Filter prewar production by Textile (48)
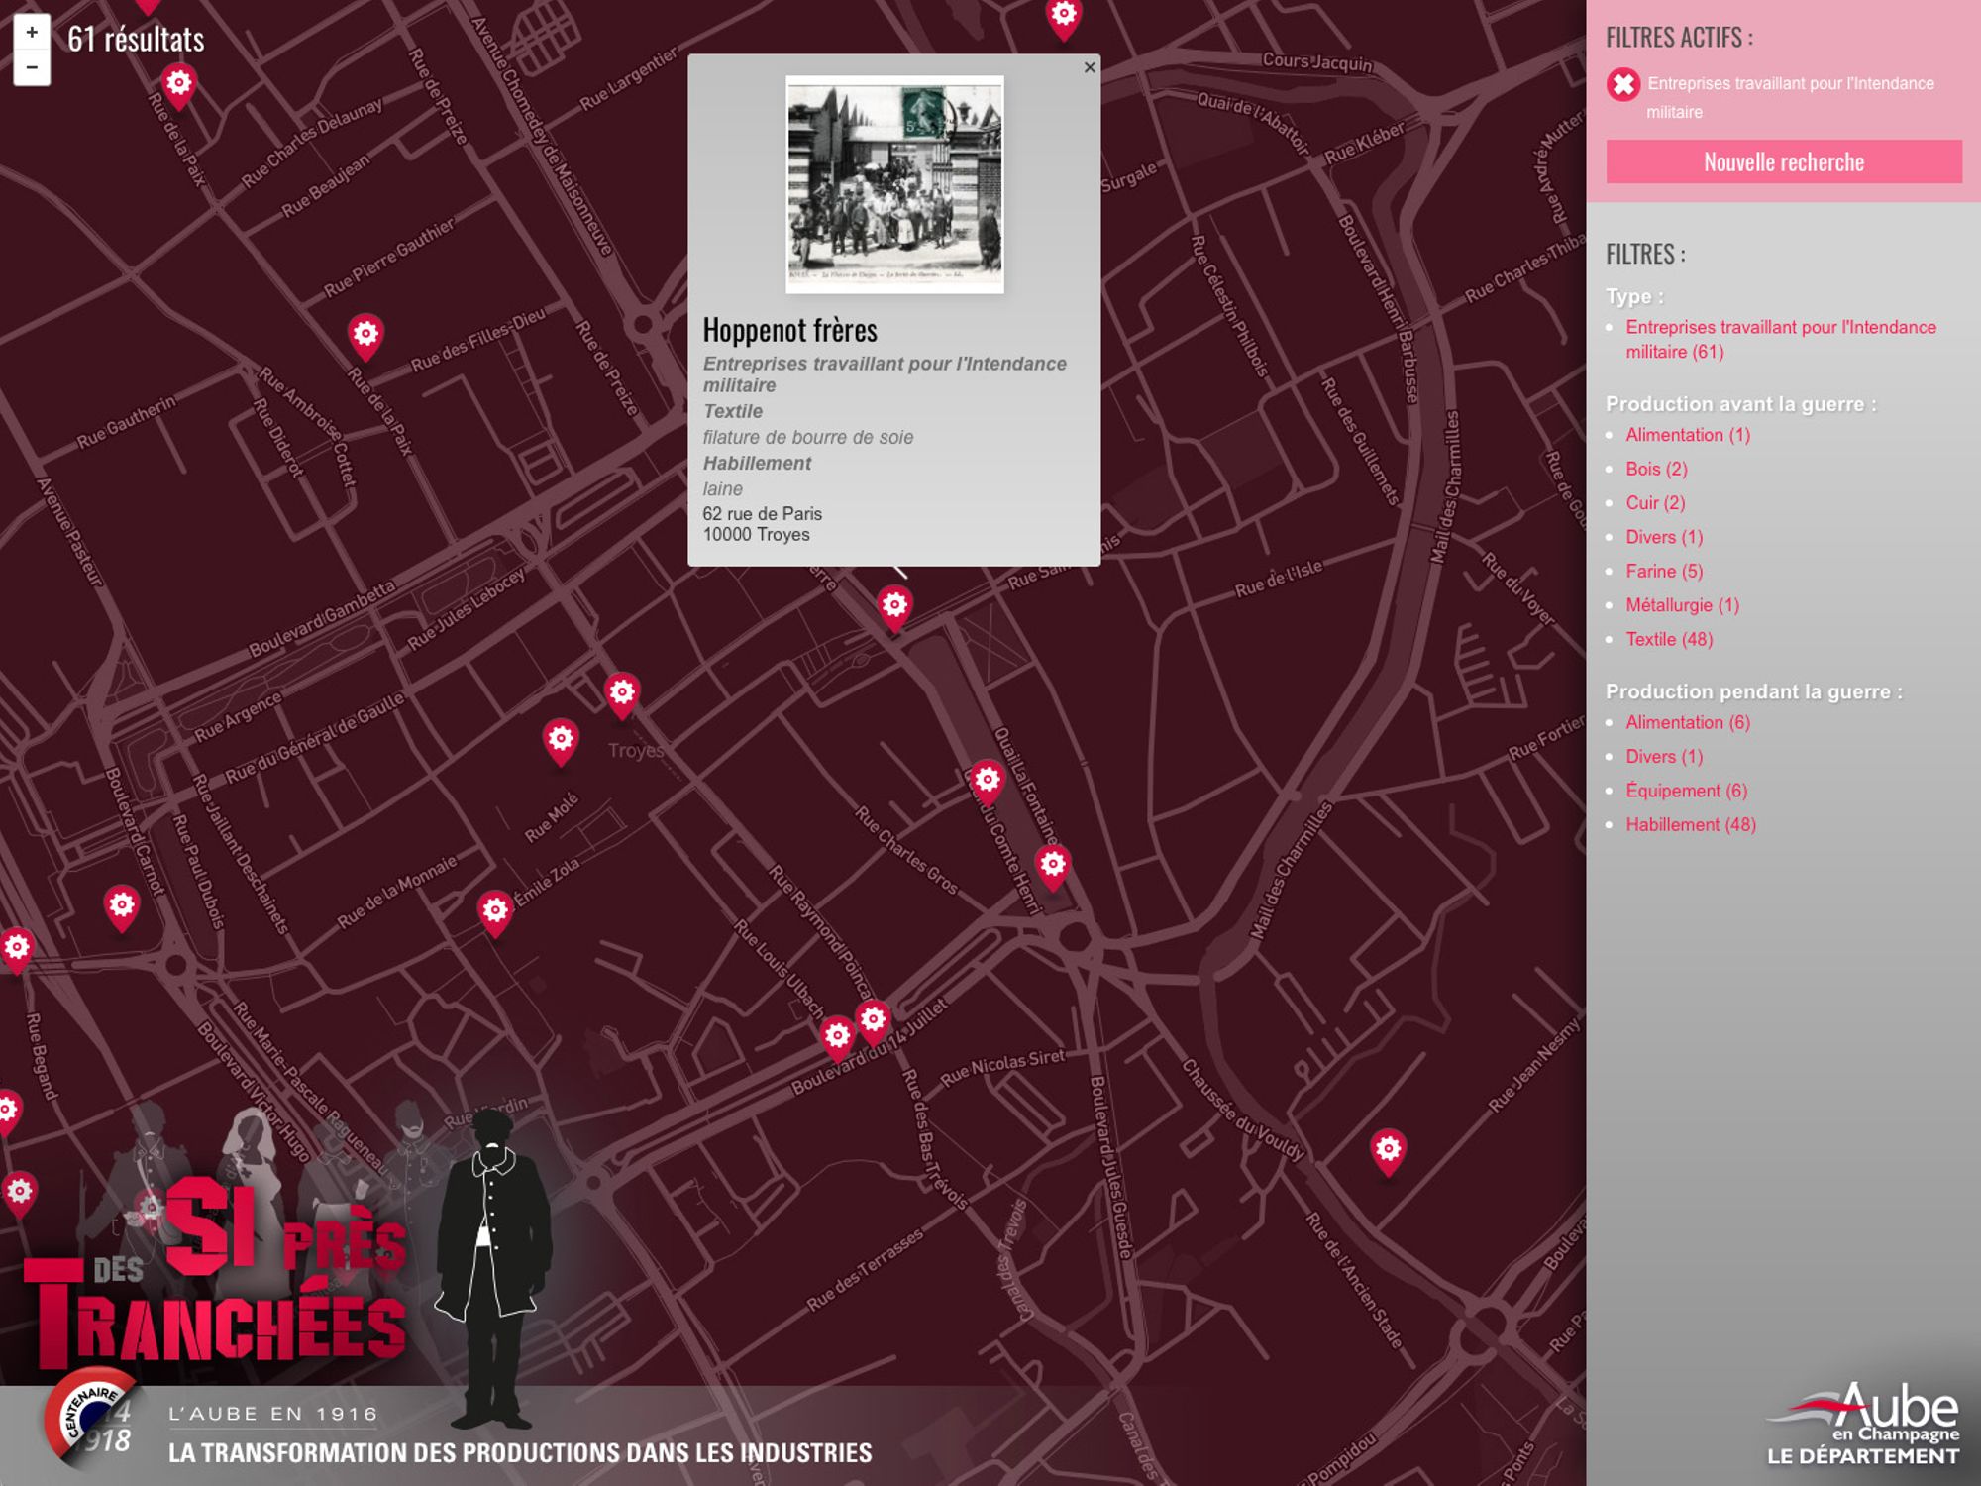 1668,639
